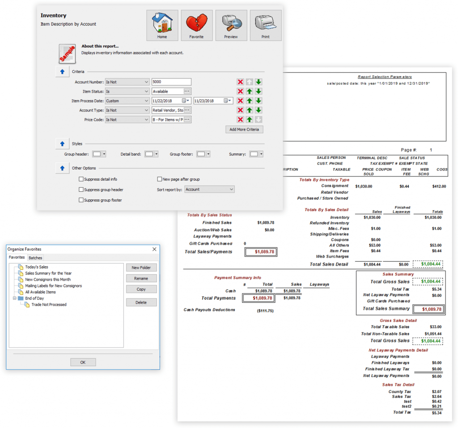Viewport: 458px width, 428px height.
Task: Open Item Process Date condition dropdown
Action: pos(127,101)
